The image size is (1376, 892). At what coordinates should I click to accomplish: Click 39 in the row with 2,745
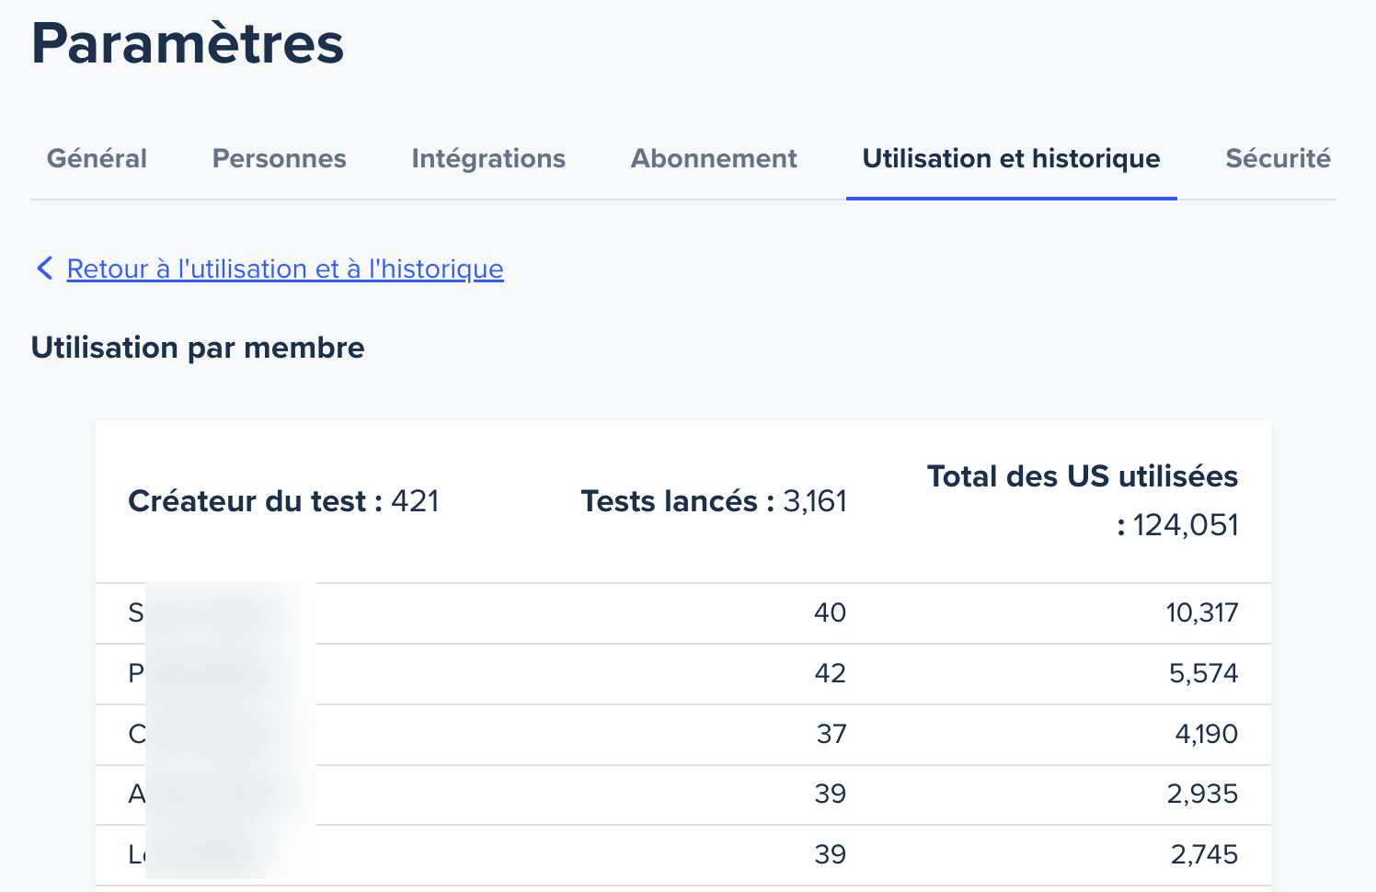tap(831, 854)
